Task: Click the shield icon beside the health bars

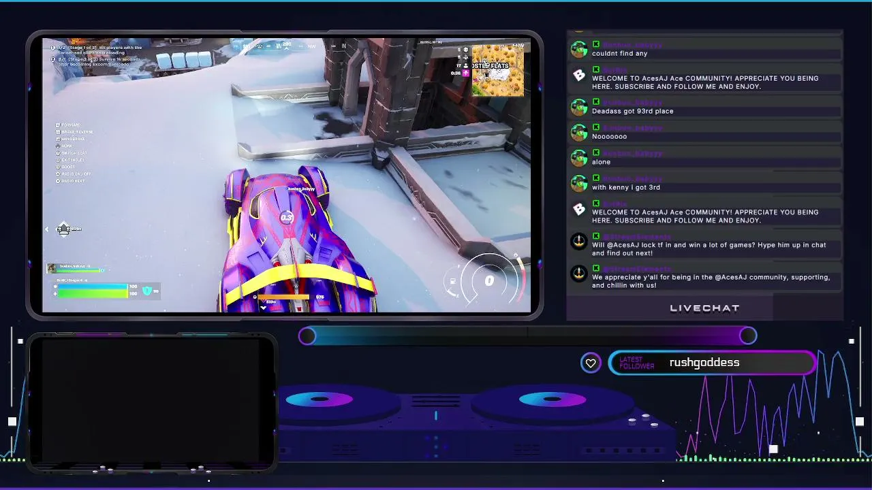Action: [x=147, y=291]
